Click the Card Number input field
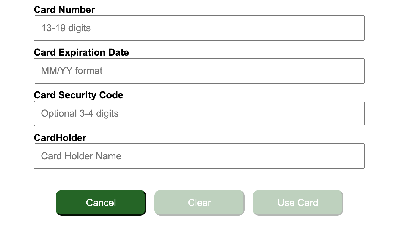Screen dimensions: 399x246 [x=199, y=28]
